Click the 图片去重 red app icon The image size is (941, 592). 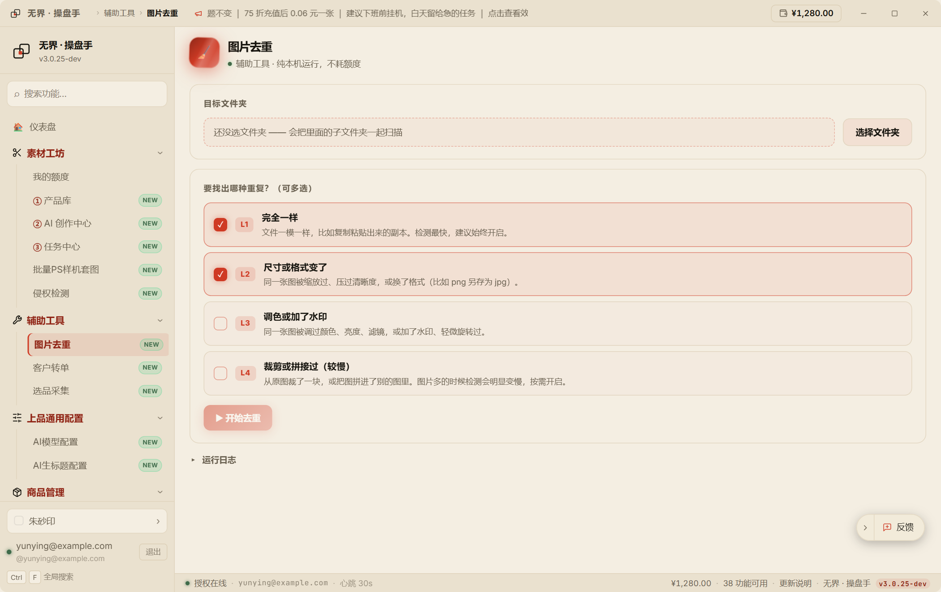tap(204, 52)
